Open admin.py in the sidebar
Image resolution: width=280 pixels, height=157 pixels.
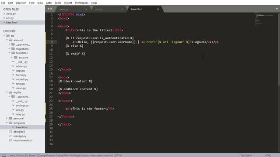click(21, 66)
